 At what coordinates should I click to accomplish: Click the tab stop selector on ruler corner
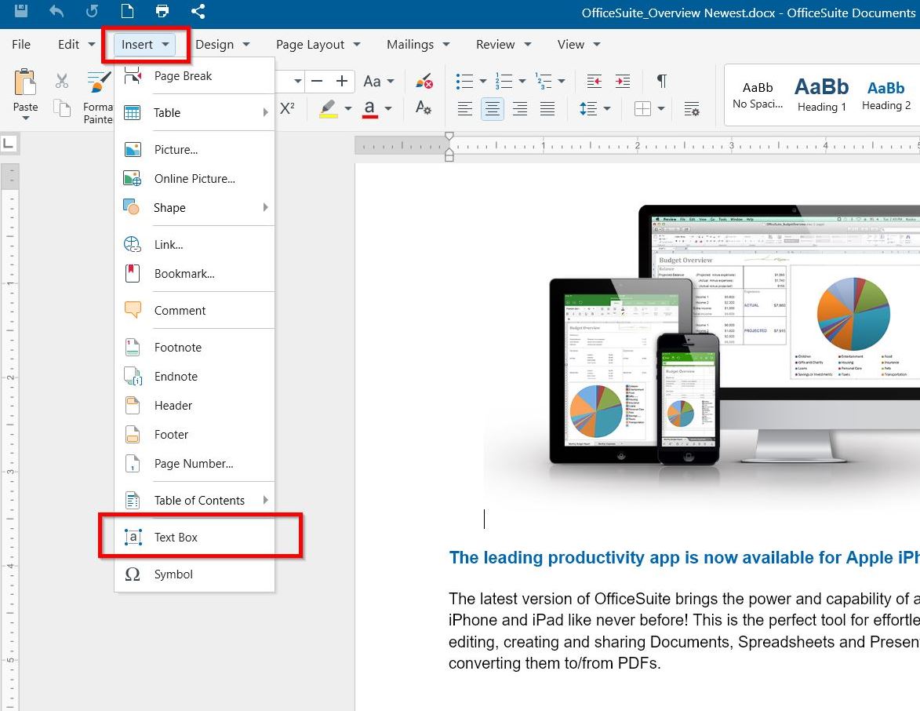coord(9,144)
